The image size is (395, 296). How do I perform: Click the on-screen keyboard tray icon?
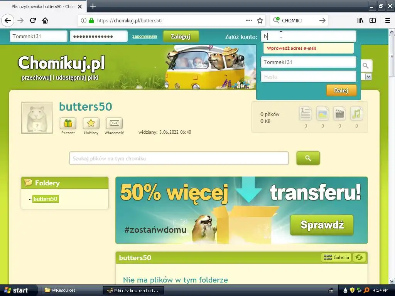331,291
